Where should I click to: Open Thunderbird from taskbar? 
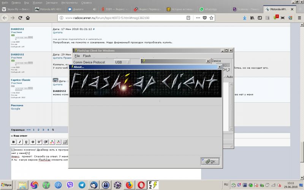coord(94,185)
